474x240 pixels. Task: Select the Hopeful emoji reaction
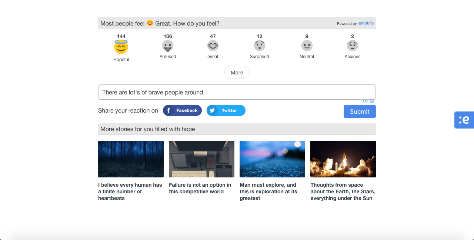click(x=121, y=46)
